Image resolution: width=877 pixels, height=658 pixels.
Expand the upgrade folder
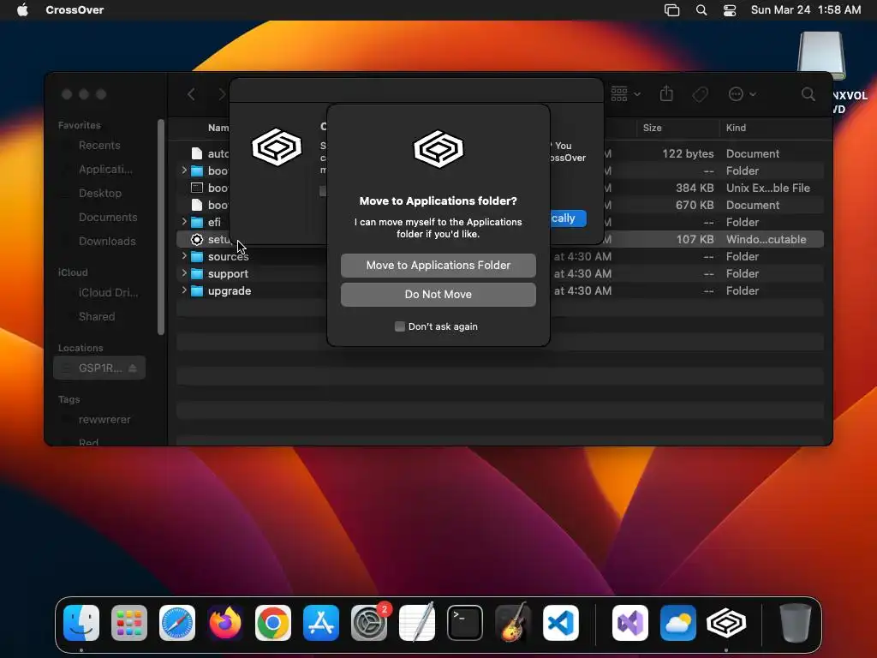184,290
